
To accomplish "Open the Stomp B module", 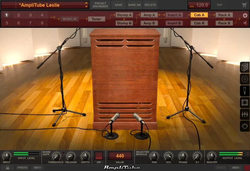I will pyautogui.click(x=124, y=23).
